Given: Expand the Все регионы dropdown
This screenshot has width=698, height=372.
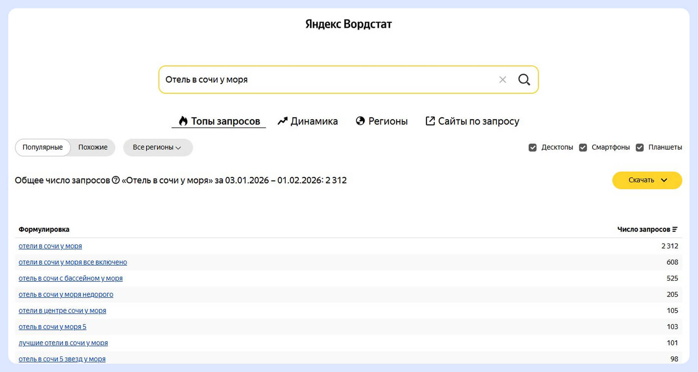Looking at the screenshot, I should (157, 148).
